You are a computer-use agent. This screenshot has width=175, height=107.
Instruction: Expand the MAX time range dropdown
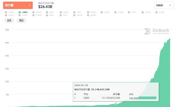click(164, 5)
